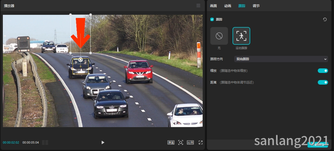This screenshot has height=151, width=334.
Task: Choose the 运动跟踪 motion tracking icon
Action: point(242,36)
